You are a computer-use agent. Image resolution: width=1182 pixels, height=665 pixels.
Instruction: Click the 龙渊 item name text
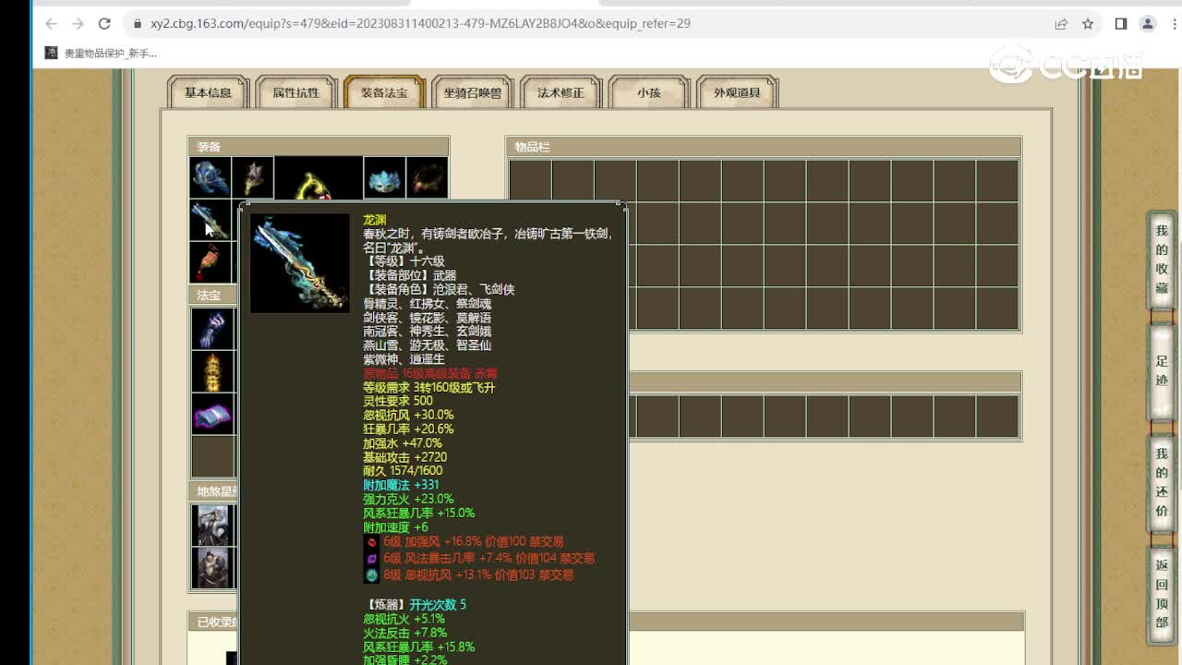[374, 220]
